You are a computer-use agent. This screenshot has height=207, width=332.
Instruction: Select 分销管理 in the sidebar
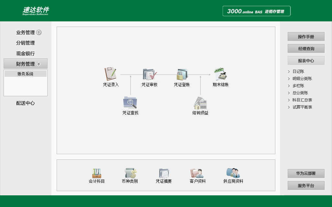click(x=26, y=43)
